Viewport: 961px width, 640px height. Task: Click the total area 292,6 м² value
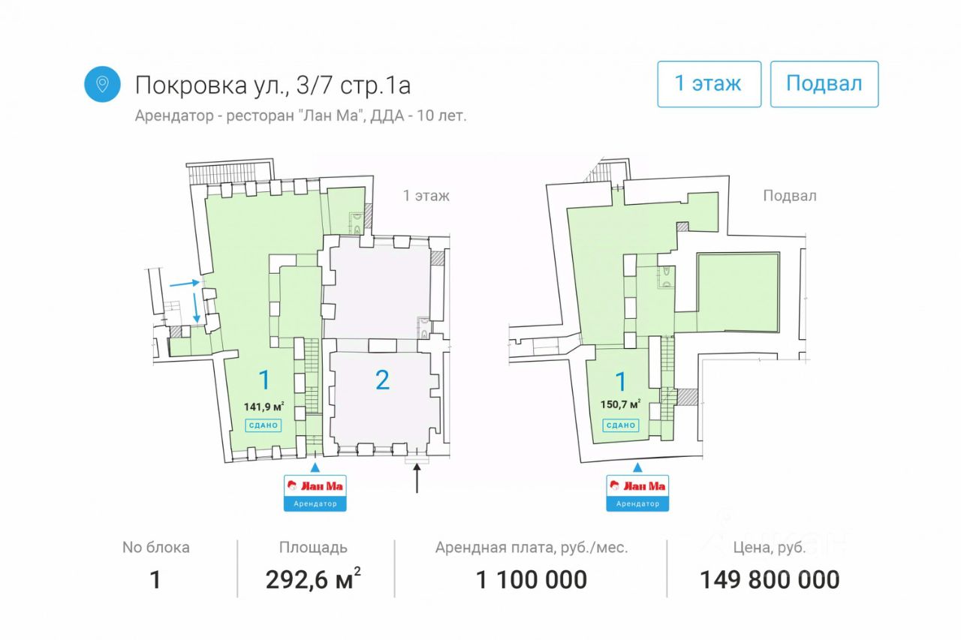(314, 579)
